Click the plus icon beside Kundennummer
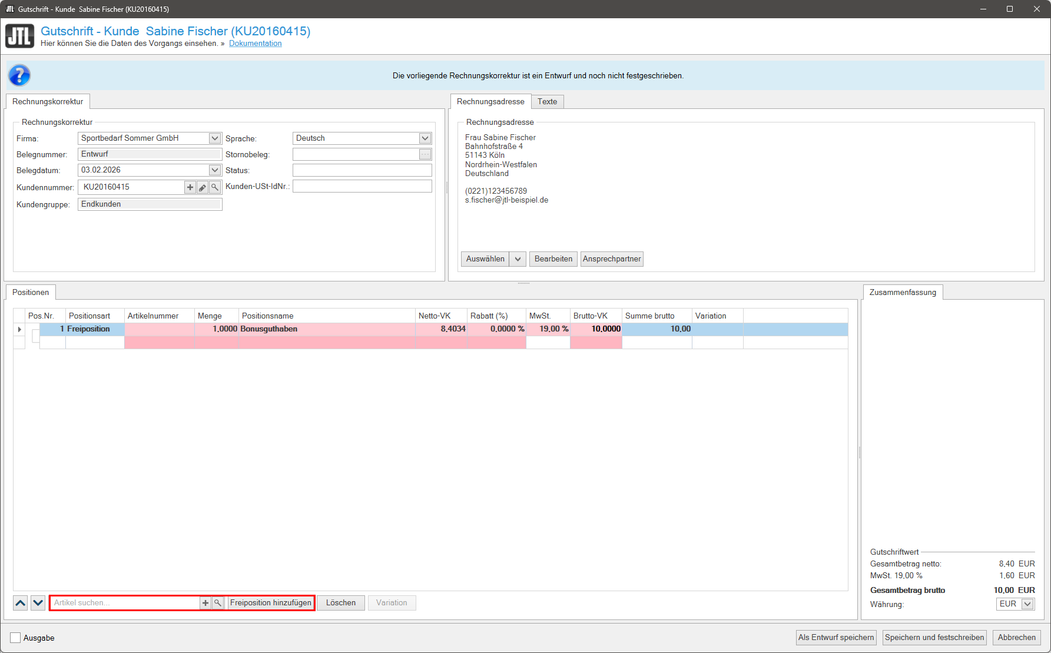The image size is (1051, 653). (x=190, y=187)
